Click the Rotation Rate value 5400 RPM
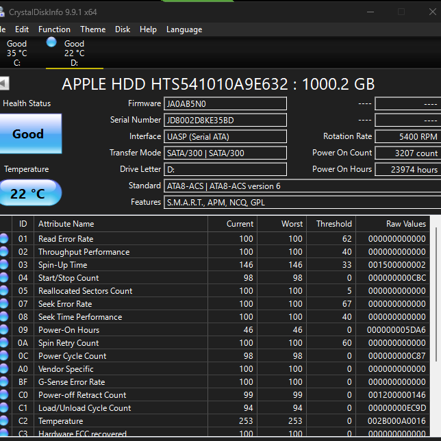 [408, 137]
